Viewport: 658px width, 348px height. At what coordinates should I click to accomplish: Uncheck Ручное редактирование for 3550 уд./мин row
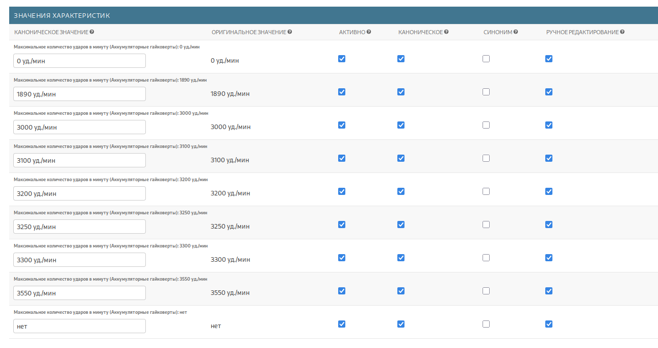[549, 291]
